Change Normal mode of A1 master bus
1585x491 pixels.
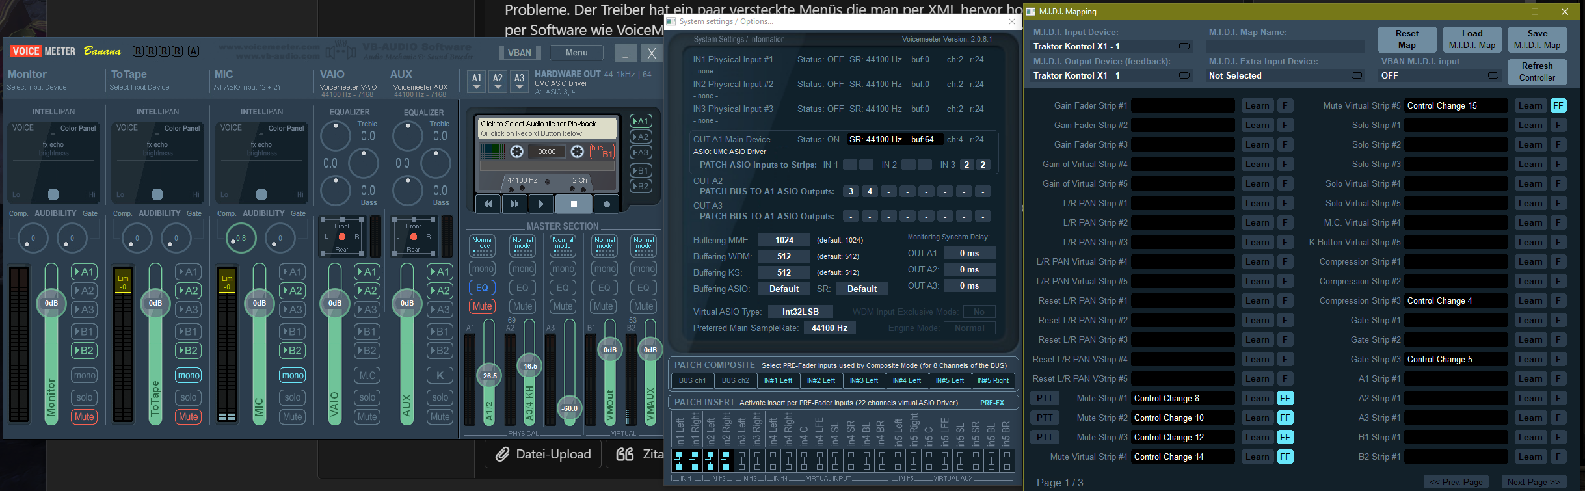pyautogui.click(x=482, y=246)
